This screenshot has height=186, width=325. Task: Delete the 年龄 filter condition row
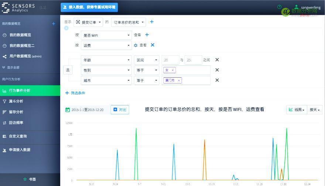tap(217, 60)
